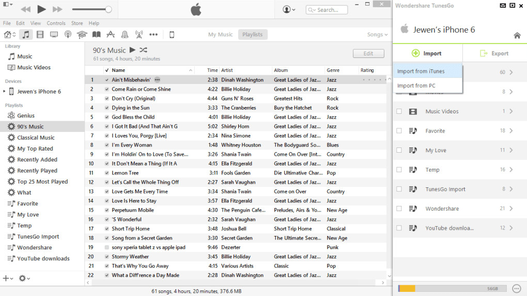The width and height of the screenshot is (527, 296).
Task: Expand the Wondershare playlist row arrow
Action: [510, 209]
